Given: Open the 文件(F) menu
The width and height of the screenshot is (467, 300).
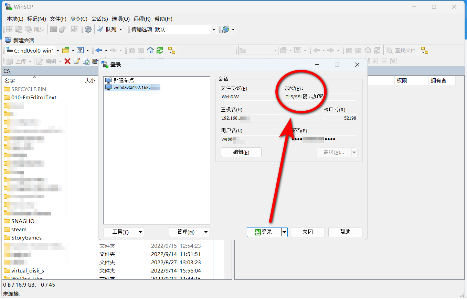Looking at the screenshot, I should (x=58, y=19).
